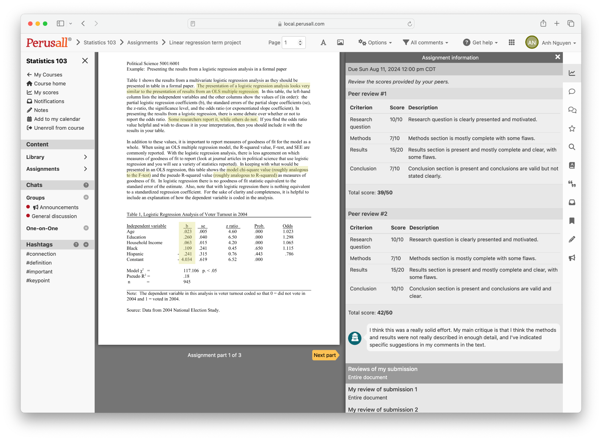
Task: Open the Options dropdown
Action: coord(375,42)
